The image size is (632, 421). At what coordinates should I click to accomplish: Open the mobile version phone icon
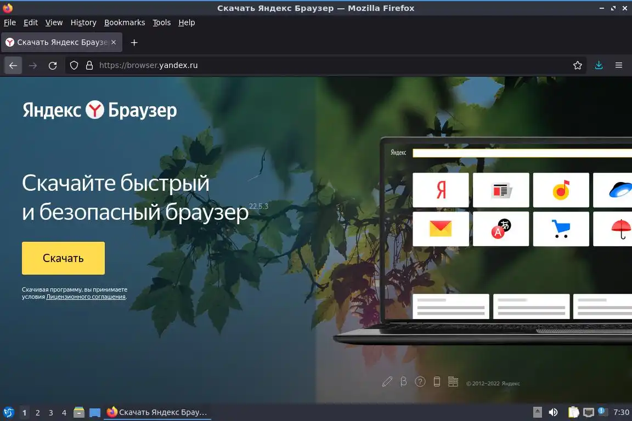click(x=437, y=382)
